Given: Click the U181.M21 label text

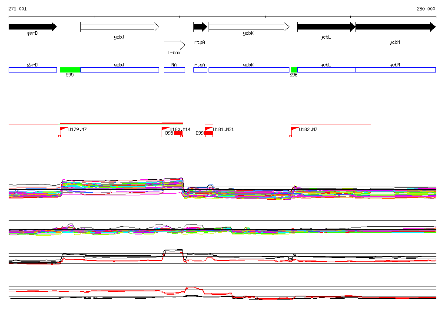Looking at the screenshot, I should 223,130.
